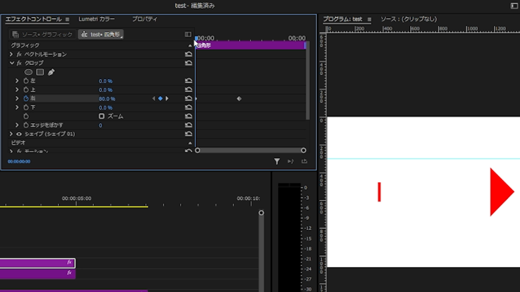Switch to the Lumetri カラー tab
This screenshot has height=292, width=520.
click(x=96, y=19)
